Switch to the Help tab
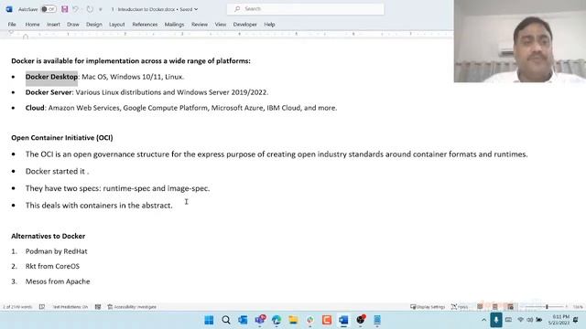Viewport: 586px width, 329px height. [269, 25]
